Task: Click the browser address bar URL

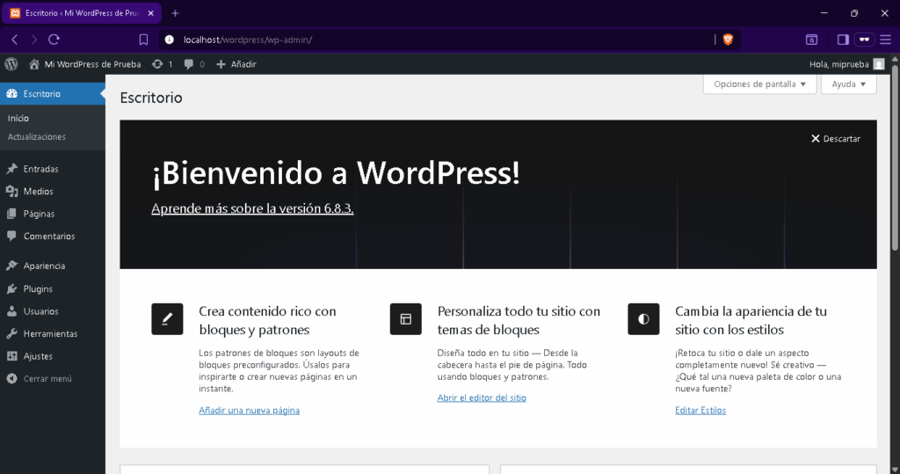Action: 248,40
